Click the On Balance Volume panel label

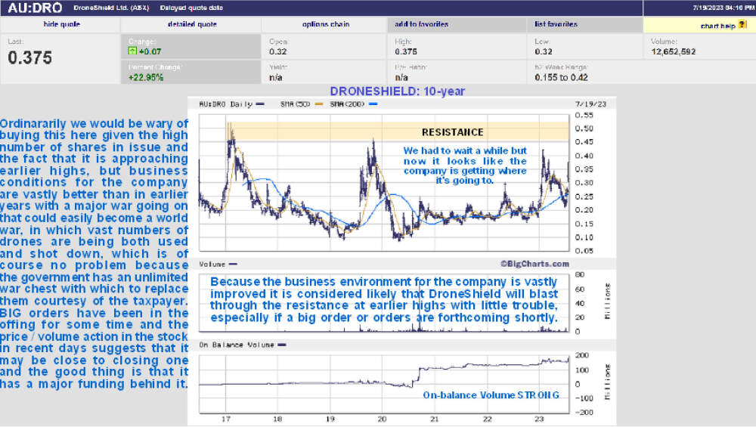point(236,345)
